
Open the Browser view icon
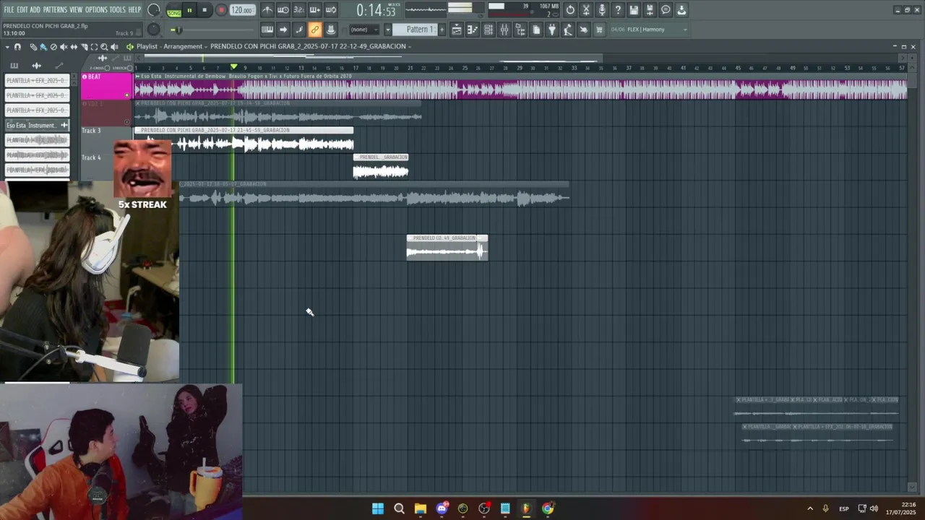coord(520,30)
